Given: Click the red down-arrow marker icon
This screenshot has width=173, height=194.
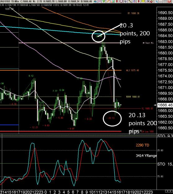Looking at the screenshot, I should point(139,1).
